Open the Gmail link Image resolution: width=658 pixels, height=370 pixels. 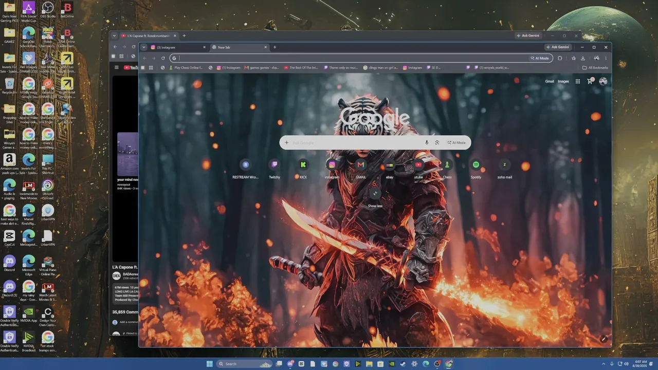click(x=550, y=81)
